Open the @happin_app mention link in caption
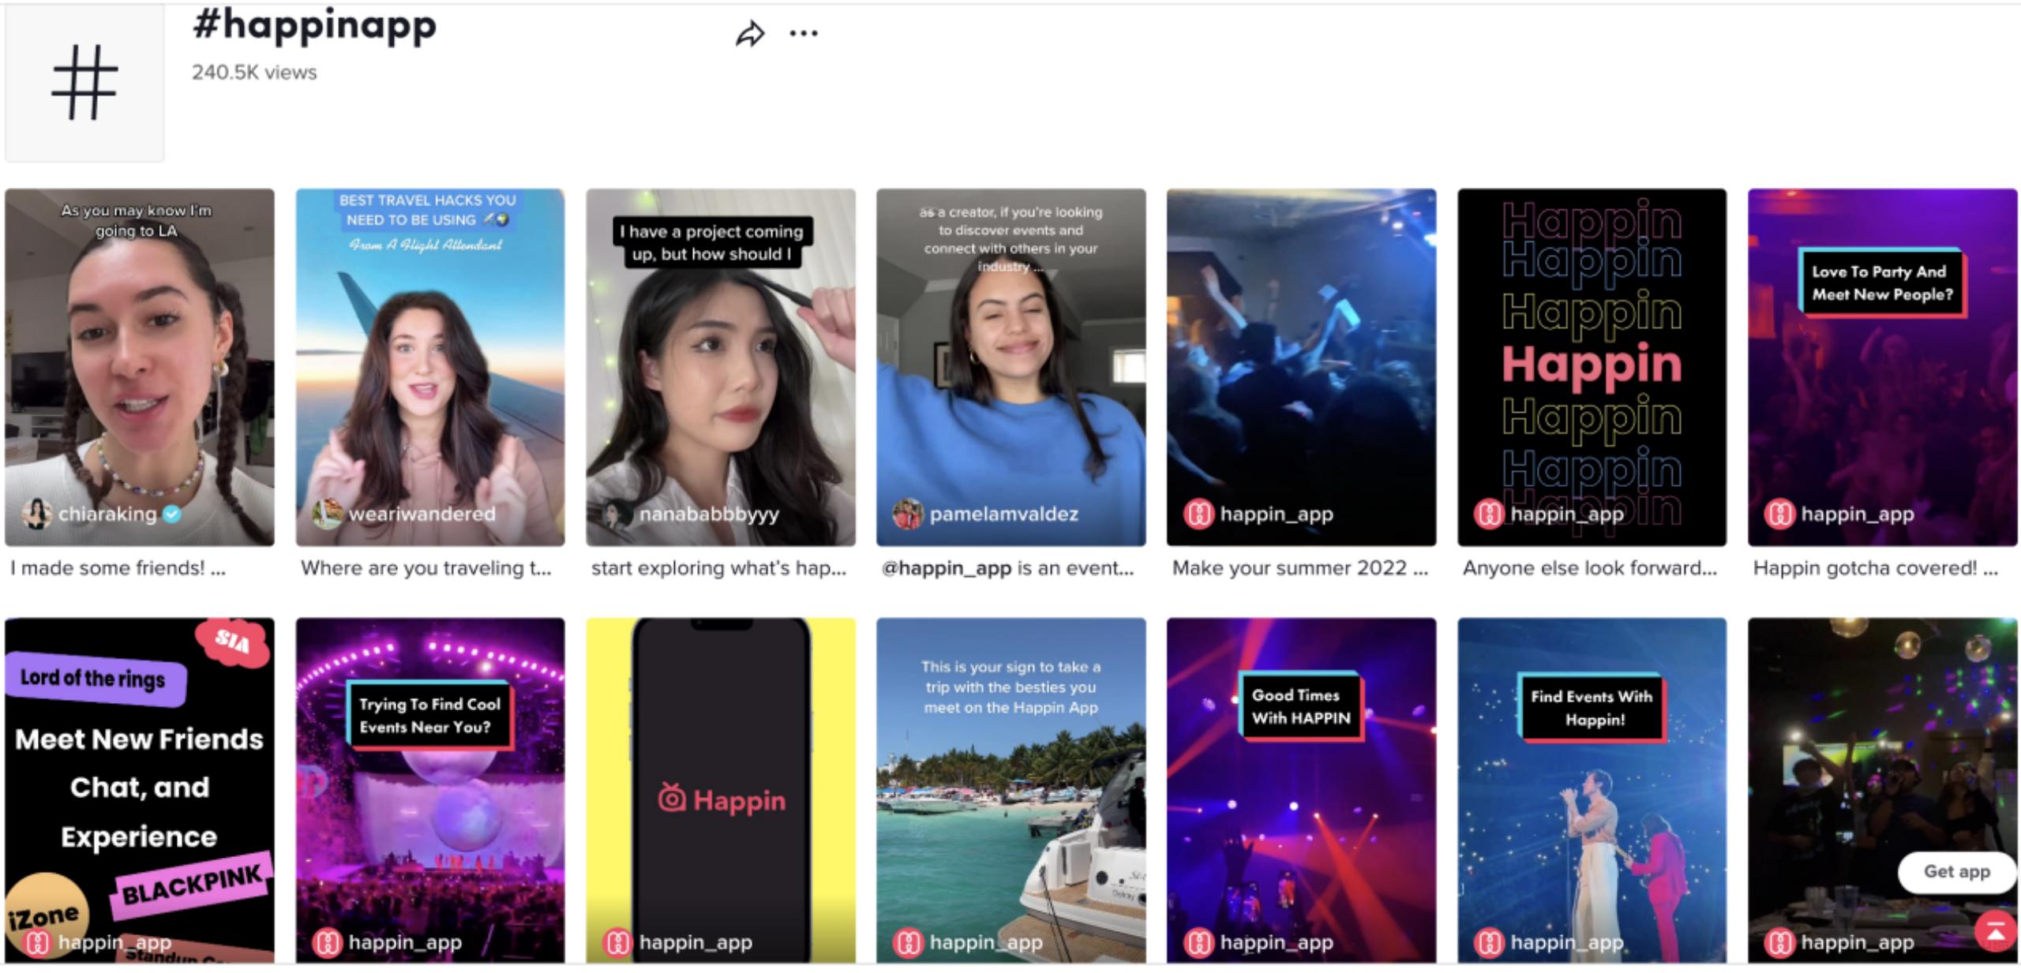2021x973 pixels. coord(946,568)
